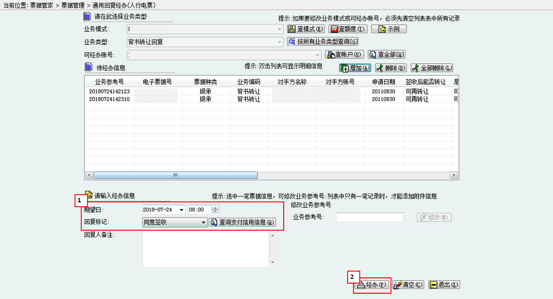Click the 经办 (P) button
Viewport: 553px width, 299px height.
tap(372, 285)
